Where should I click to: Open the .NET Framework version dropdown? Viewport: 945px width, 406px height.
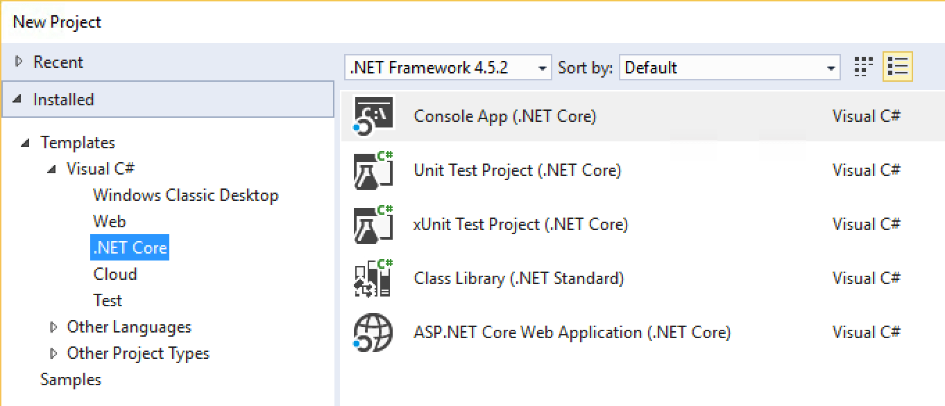(543, 67)
